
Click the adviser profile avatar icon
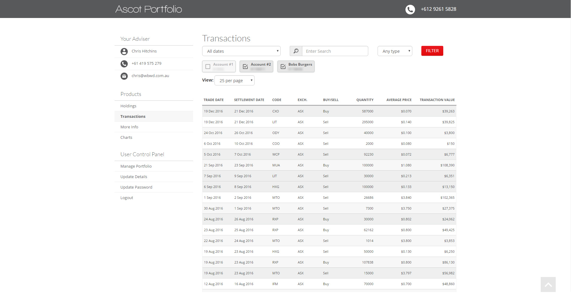[x=124, y=52]
